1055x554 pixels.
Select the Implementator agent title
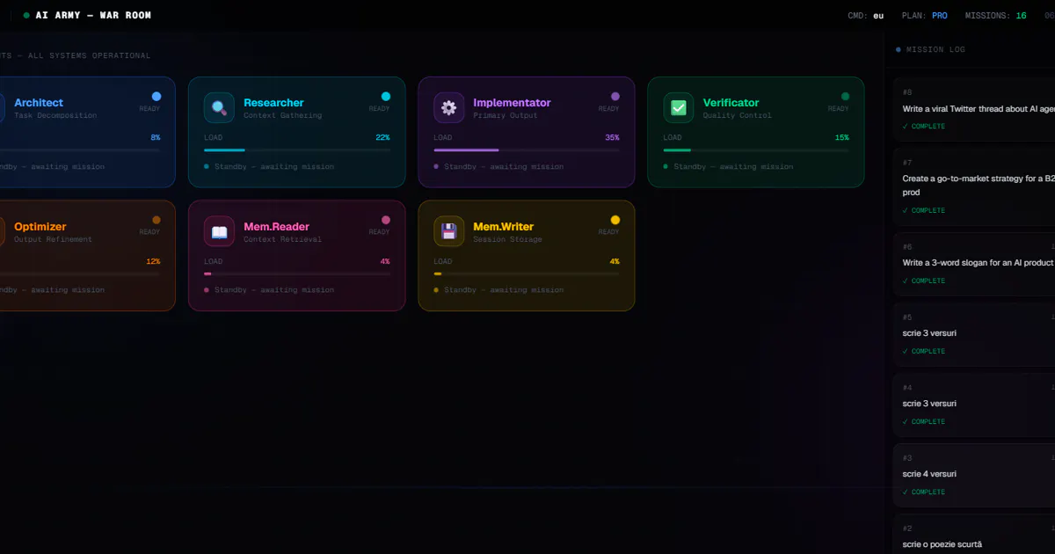point(512,103)
